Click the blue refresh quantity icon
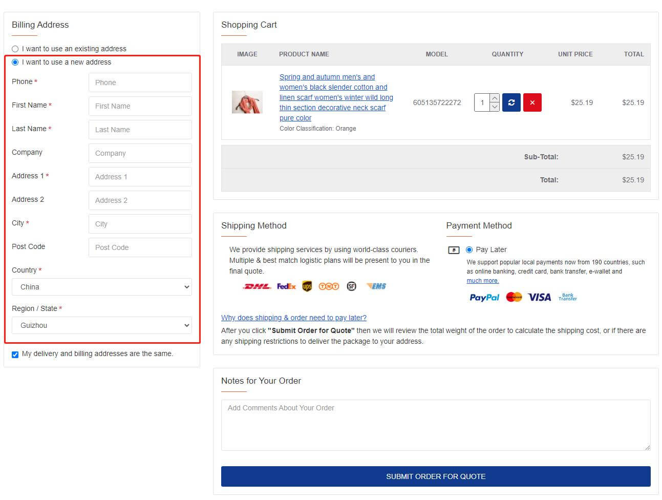The width and height of the screenshot is (662, 500). coord(511,102)
